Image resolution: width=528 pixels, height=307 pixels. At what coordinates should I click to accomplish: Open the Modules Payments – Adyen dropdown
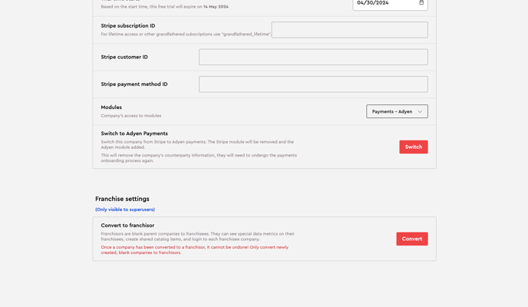[x=397, y=111]
